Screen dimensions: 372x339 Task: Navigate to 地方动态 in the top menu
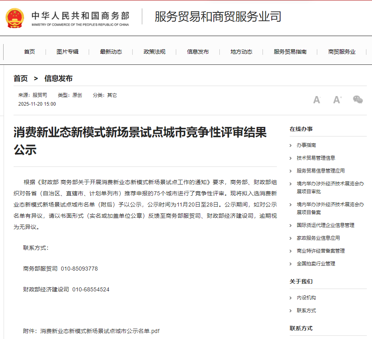(x=241, y=52)
